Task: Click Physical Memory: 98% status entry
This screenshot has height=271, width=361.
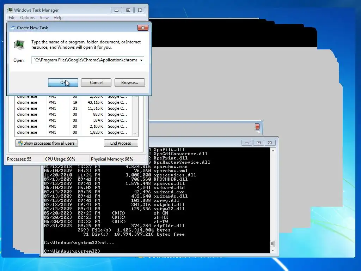Action: [112, 159]
